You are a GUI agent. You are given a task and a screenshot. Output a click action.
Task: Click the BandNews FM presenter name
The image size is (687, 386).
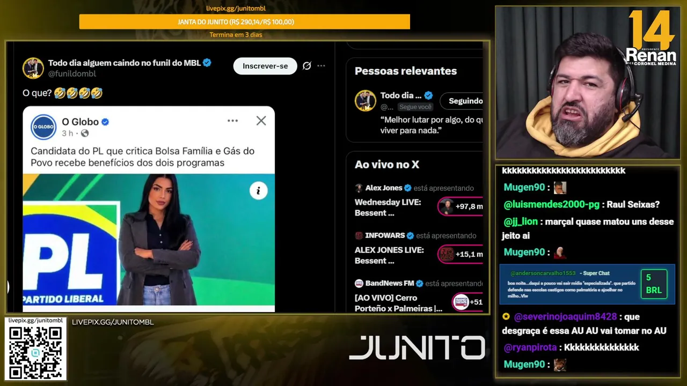point(390,283)
